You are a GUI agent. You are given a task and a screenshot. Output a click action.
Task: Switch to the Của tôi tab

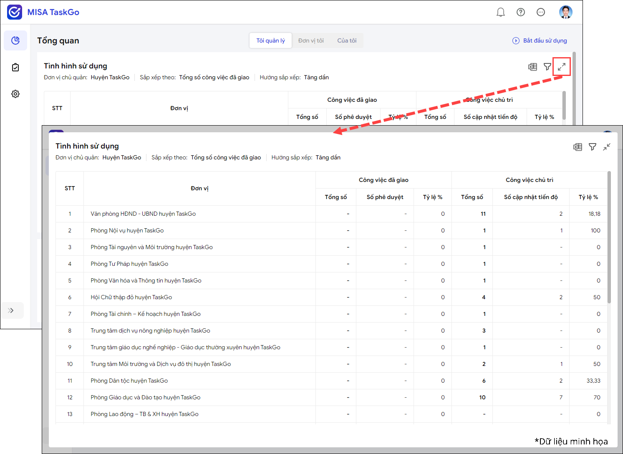coord(347,40)
